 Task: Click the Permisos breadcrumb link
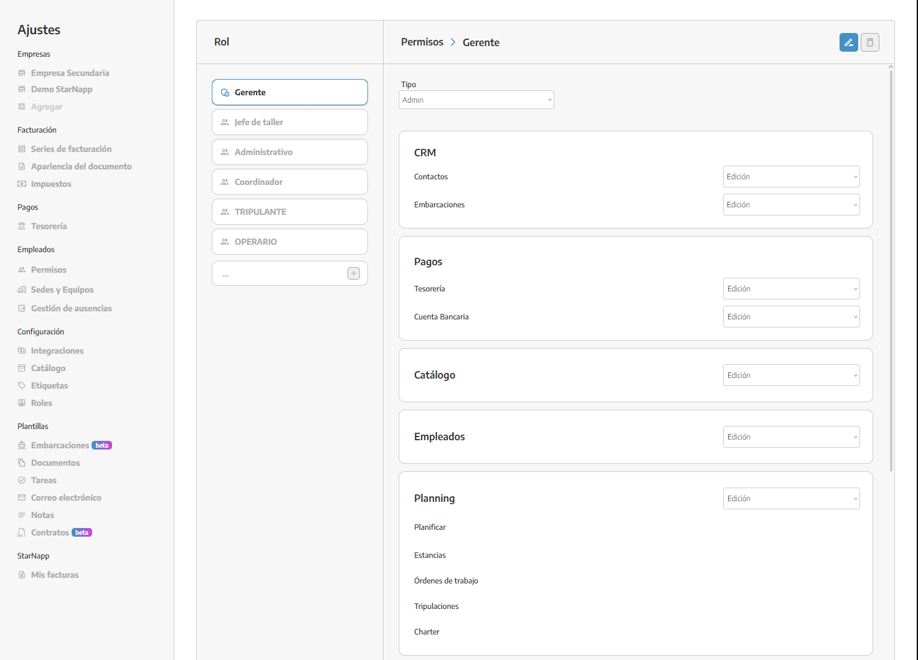422,42
